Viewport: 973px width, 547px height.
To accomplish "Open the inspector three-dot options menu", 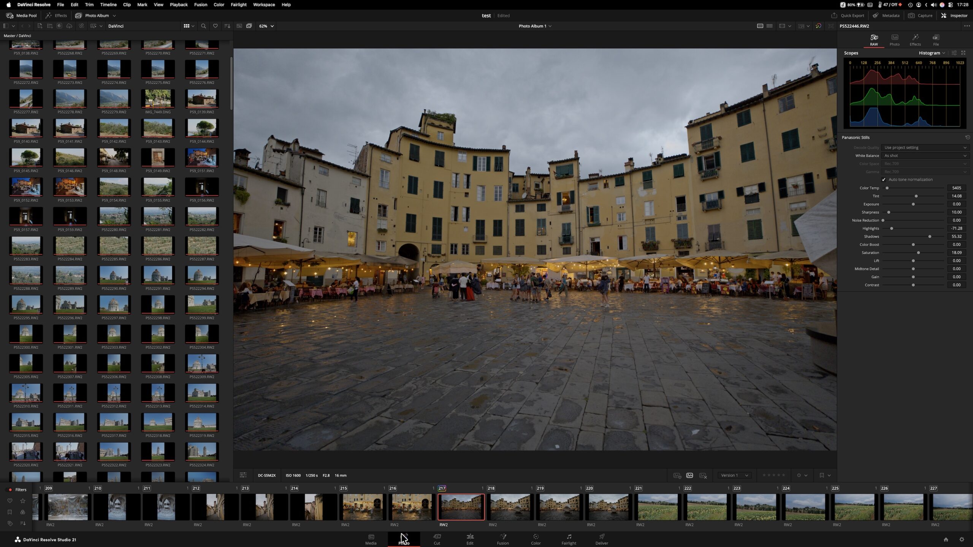I will pos(967,26).
